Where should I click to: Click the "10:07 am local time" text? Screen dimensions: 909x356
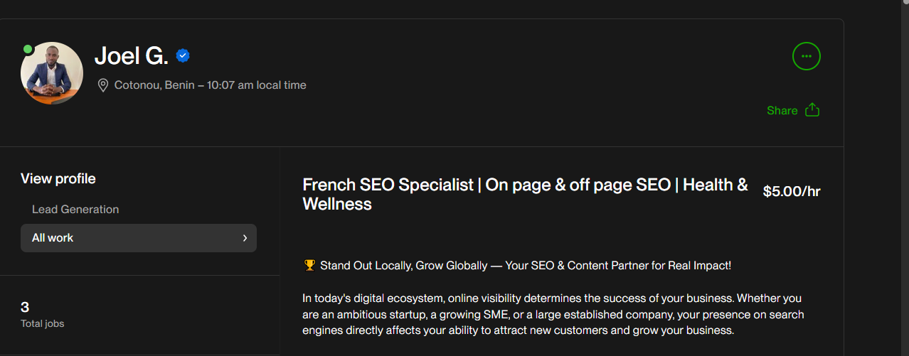(x=256, y=85)
